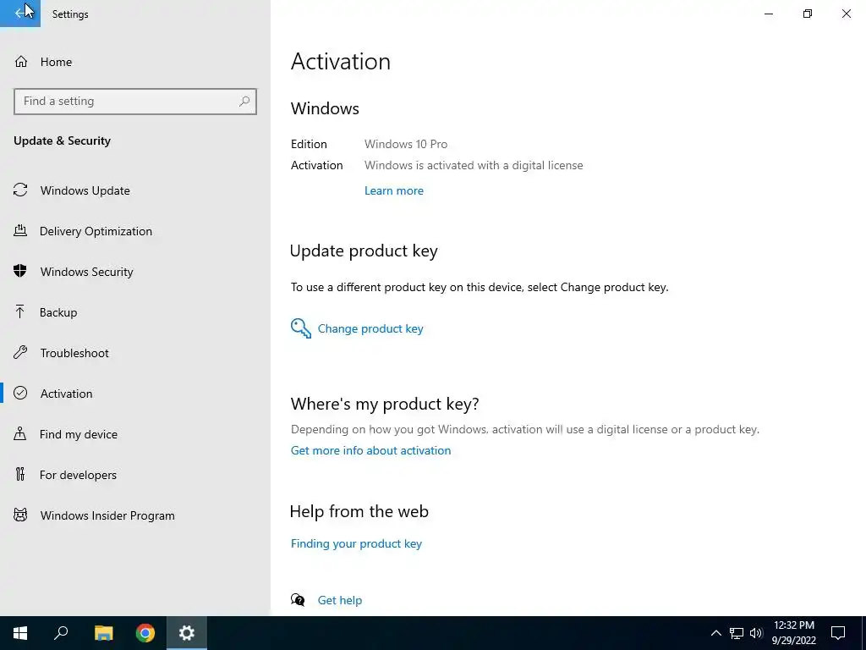Click the Find my device icon

[x=20, y=433]
